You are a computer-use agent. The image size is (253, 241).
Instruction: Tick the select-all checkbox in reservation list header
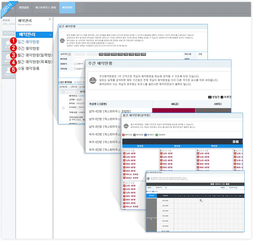click(63, 91)
